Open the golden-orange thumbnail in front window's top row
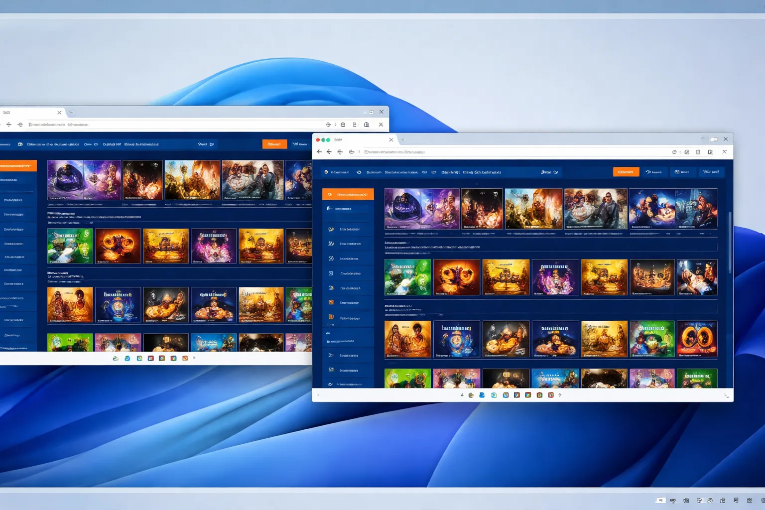 (533, 209)
